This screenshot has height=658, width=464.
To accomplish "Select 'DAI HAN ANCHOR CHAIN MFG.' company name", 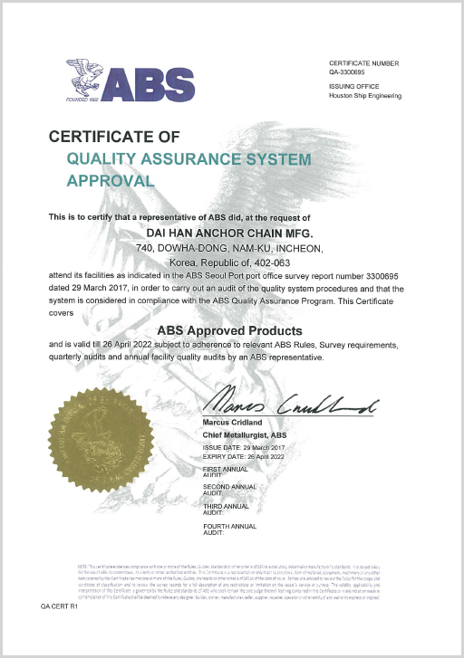I will click(x=229, y=233).
